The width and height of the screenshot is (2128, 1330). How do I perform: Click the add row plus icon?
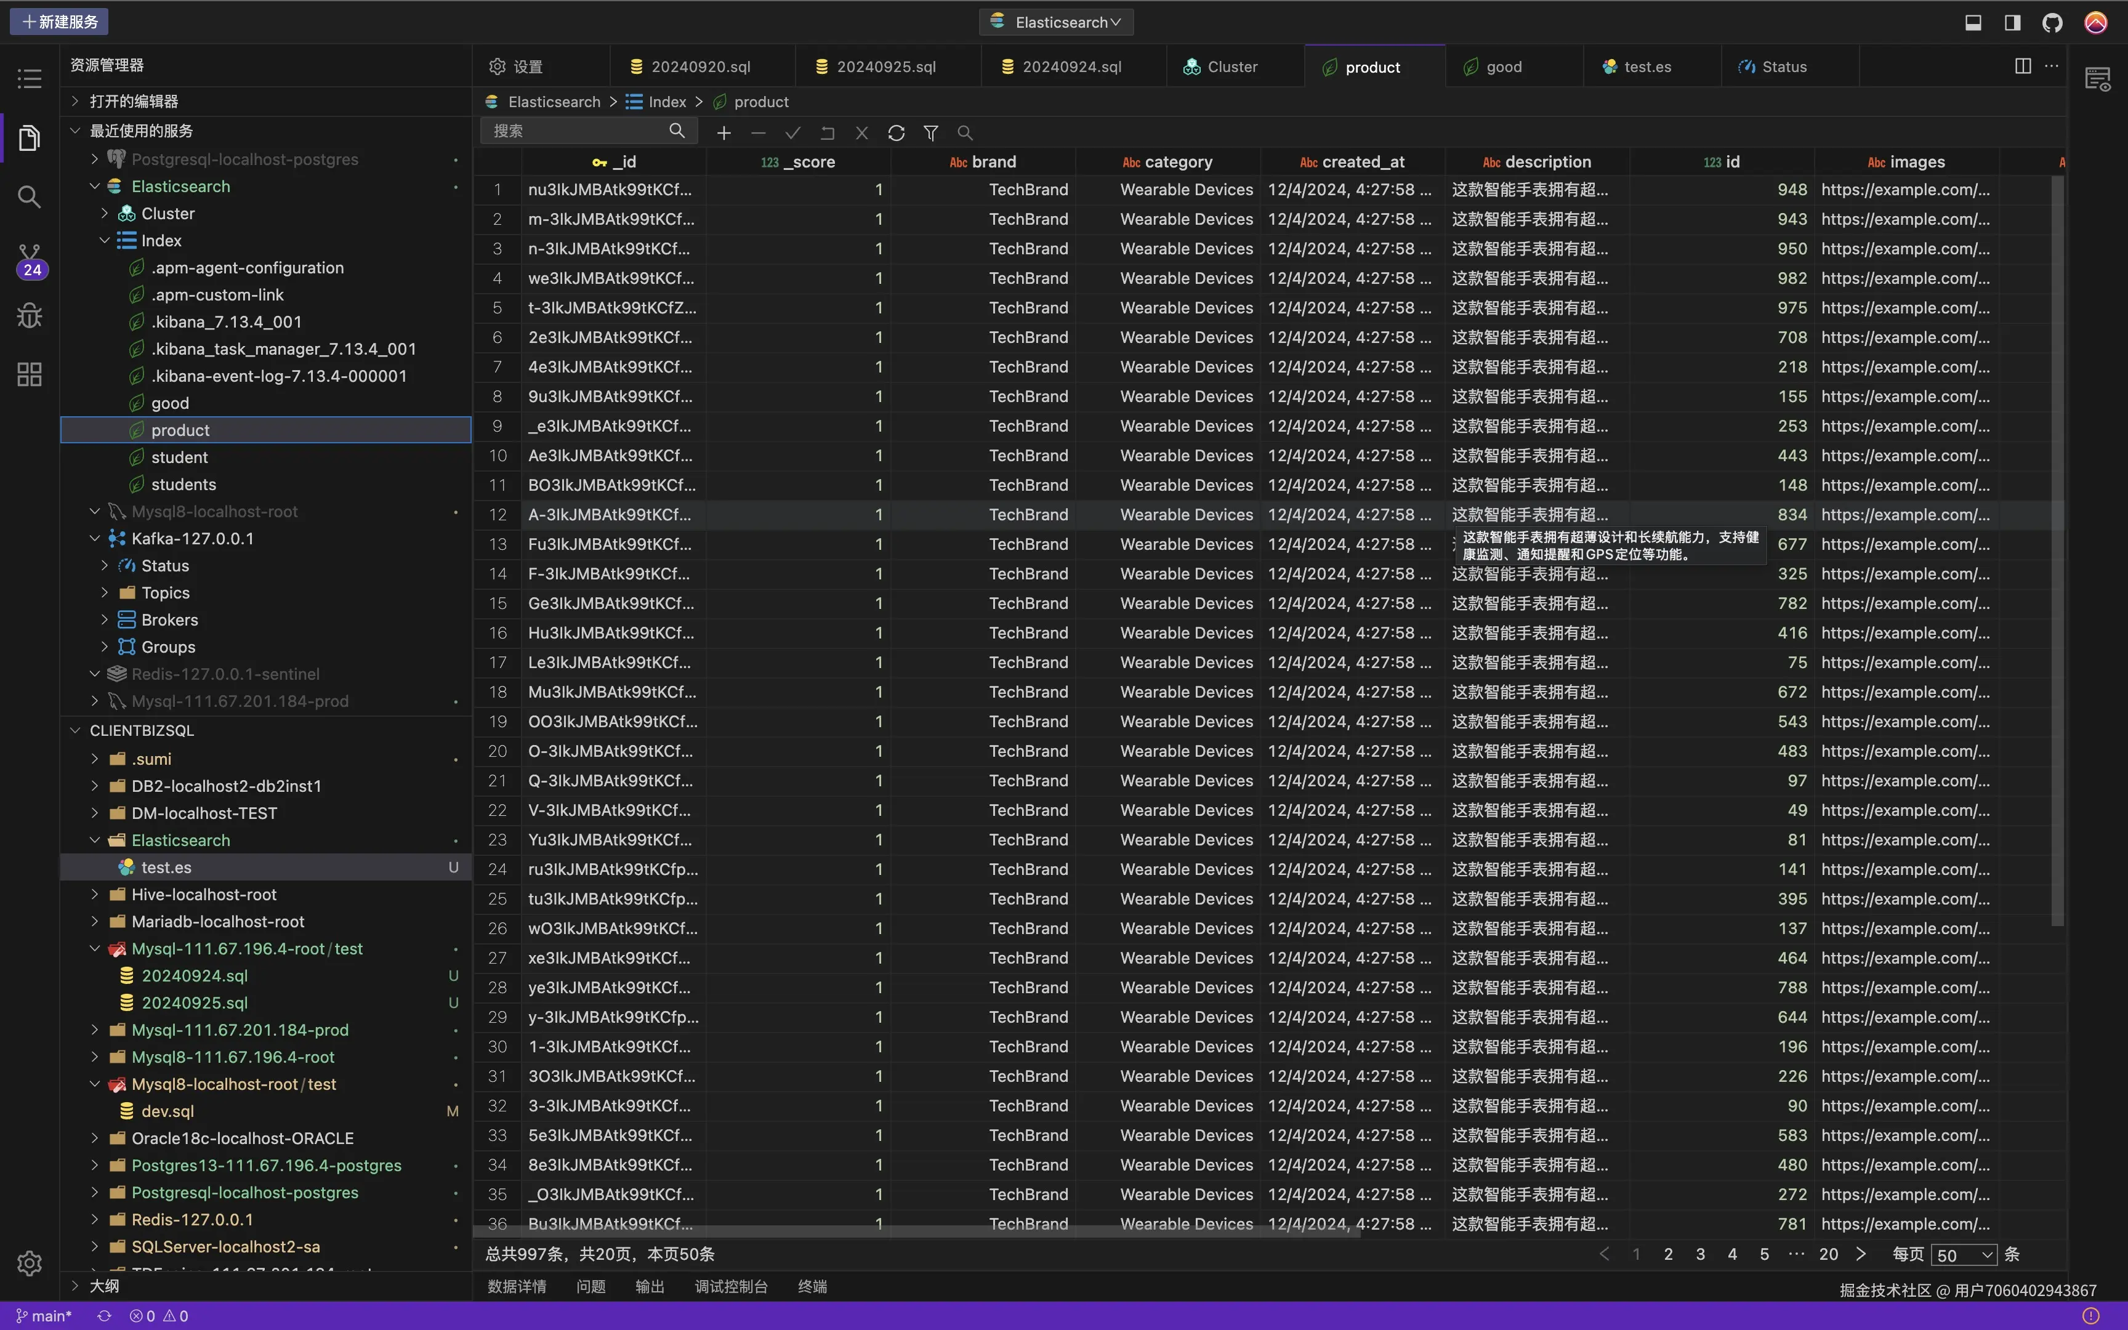point(723,133)
